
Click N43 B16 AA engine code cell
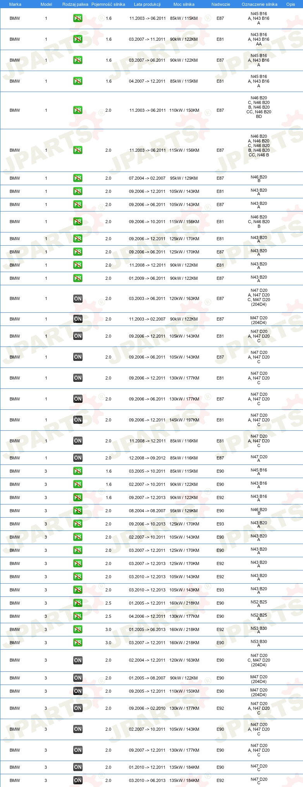click(x=259, y=39)
